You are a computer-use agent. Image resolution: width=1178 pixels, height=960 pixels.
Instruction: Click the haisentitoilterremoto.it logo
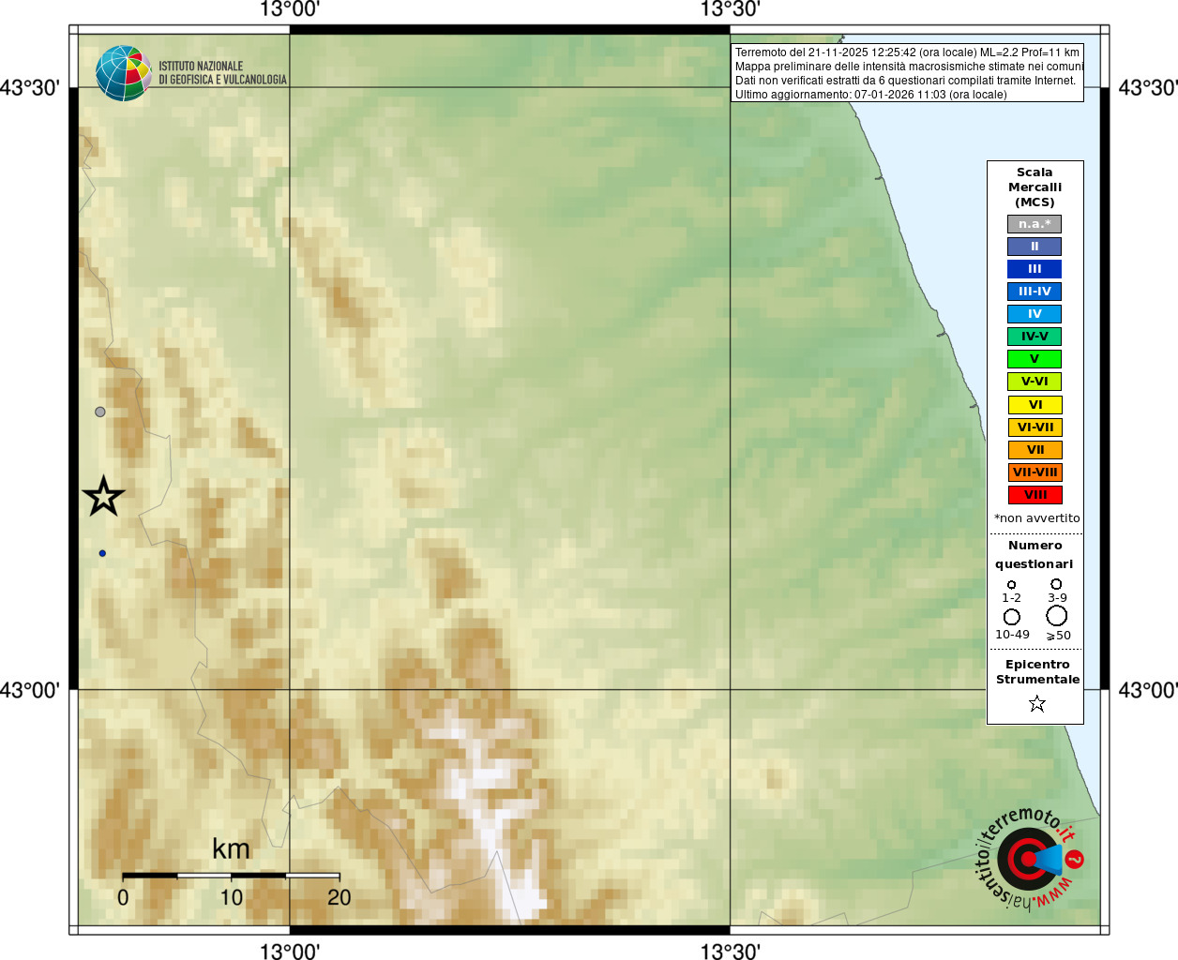1030,858
